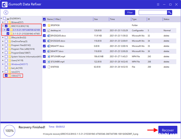Click the Program Files(63142) folder icon

tap(10, 45)
